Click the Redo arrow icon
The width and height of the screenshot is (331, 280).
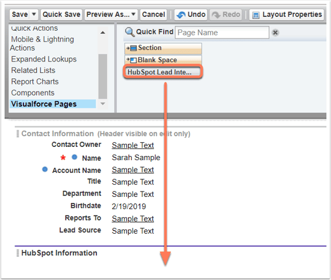[216, 15]
